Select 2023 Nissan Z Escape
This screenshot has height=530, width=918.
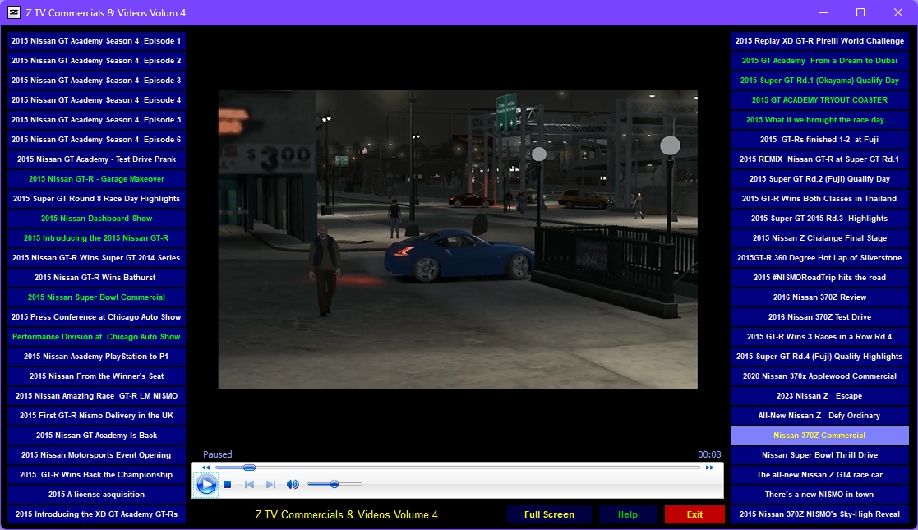(819, 396)
